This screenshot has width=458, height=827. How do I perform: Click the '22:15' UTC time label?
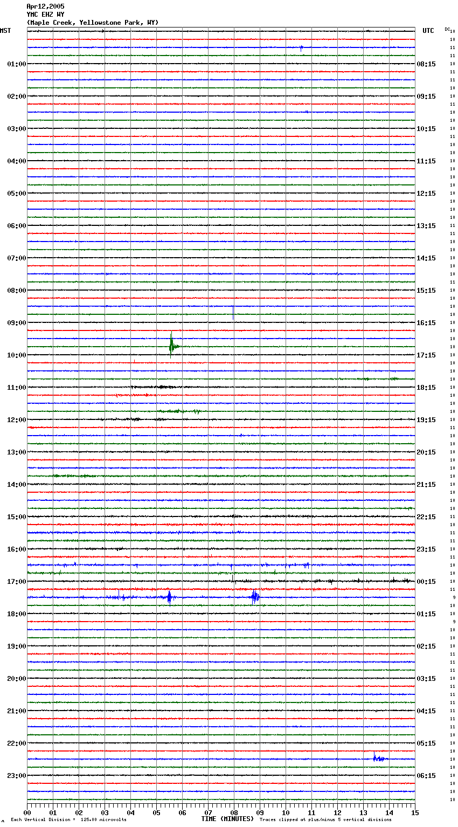point(426,517)
